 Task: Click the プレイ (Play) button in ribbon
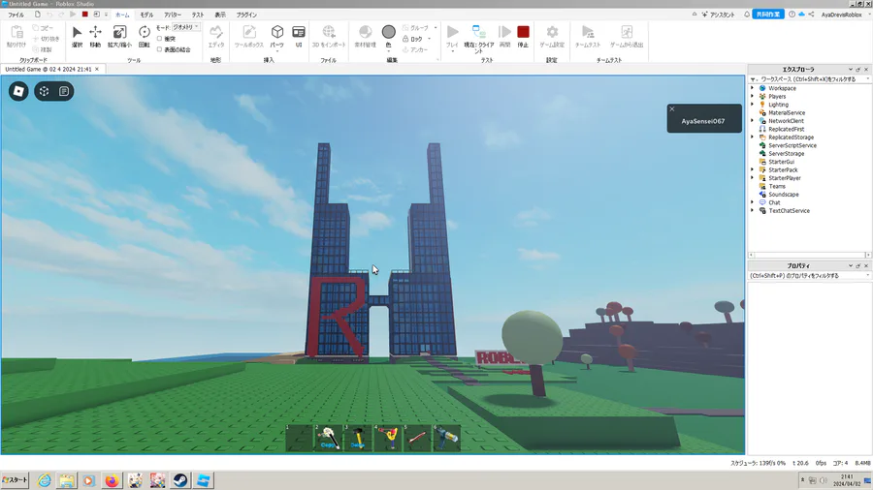[453, 37]
